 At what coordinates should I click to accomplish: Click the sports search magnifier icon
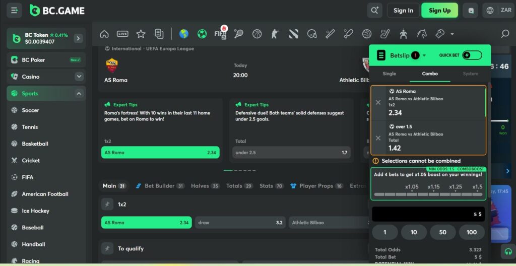505,34
